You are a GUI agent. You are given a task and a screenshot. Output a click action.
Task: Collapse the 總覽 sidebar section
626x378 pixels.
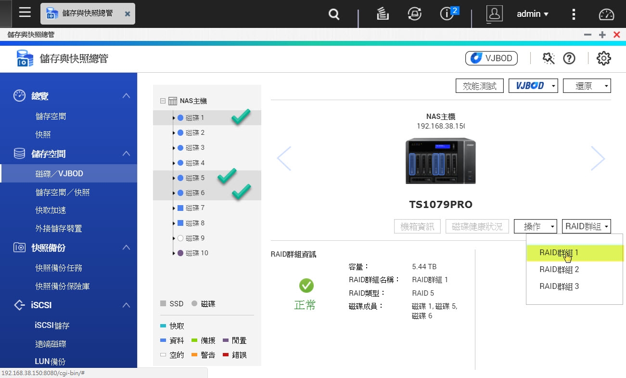[x=126, y=96]
